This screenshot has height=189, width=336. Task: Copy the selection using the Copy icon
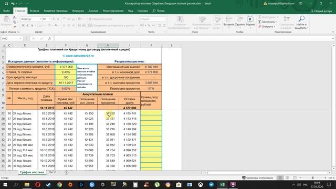click(x=14, y=22)
